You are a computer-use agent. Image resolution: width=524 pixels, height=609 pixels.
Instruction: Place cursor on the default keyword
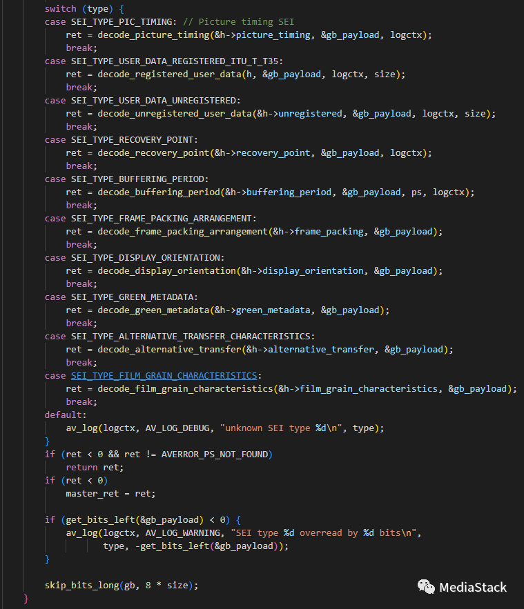tap(64, 415)
